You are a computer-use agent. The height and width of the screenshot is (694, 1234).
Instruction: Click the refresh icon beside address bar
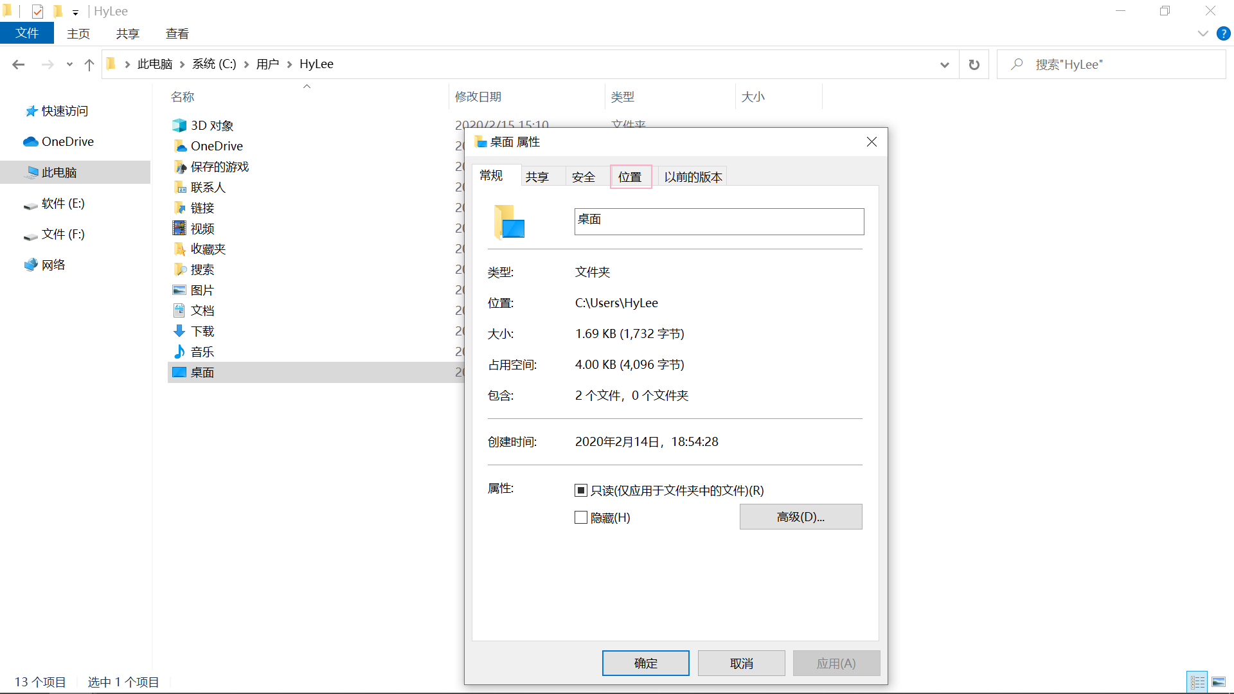(974, 64)
